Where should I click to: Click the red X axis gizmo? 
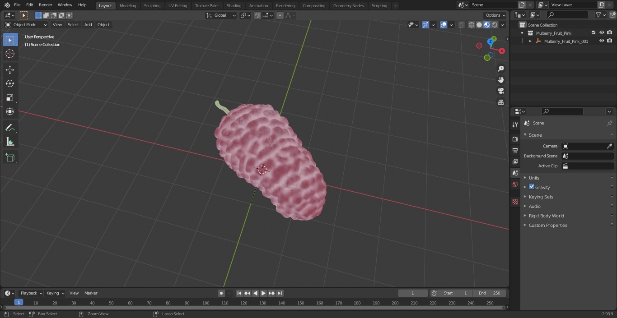(x=501, y=51)
